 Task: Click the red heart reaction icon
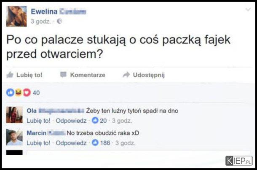pos(27,93)
